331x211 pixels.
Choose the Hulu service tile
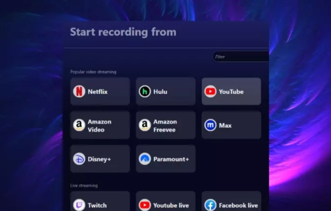click(x=165, y=92)
